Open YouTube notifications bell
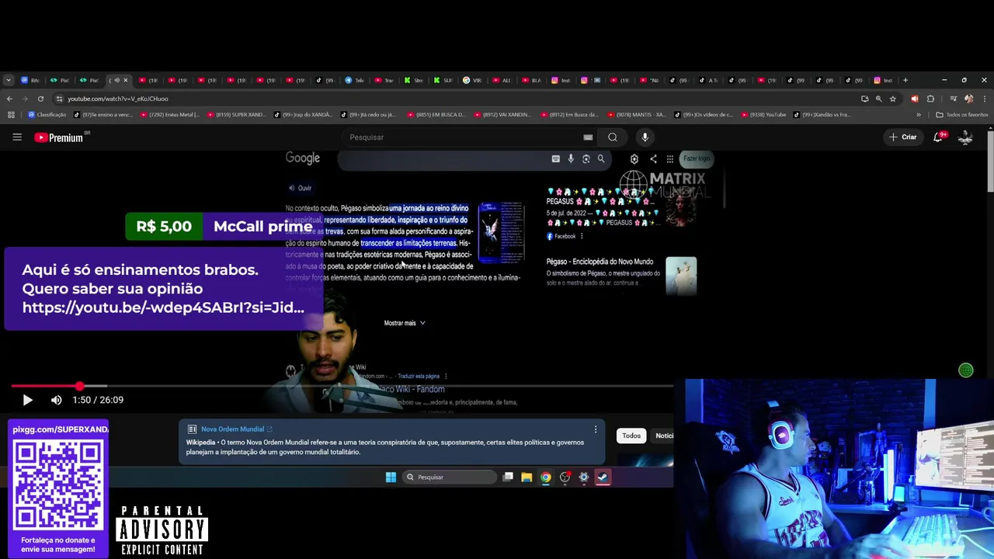Viewport: 994px width, 559px height. coord(938,137)
